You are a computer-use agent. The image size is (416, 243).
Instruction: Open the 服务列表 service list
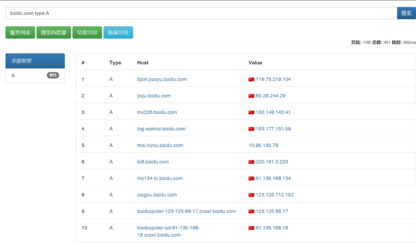pyautogui.click(x=20, y=33)
